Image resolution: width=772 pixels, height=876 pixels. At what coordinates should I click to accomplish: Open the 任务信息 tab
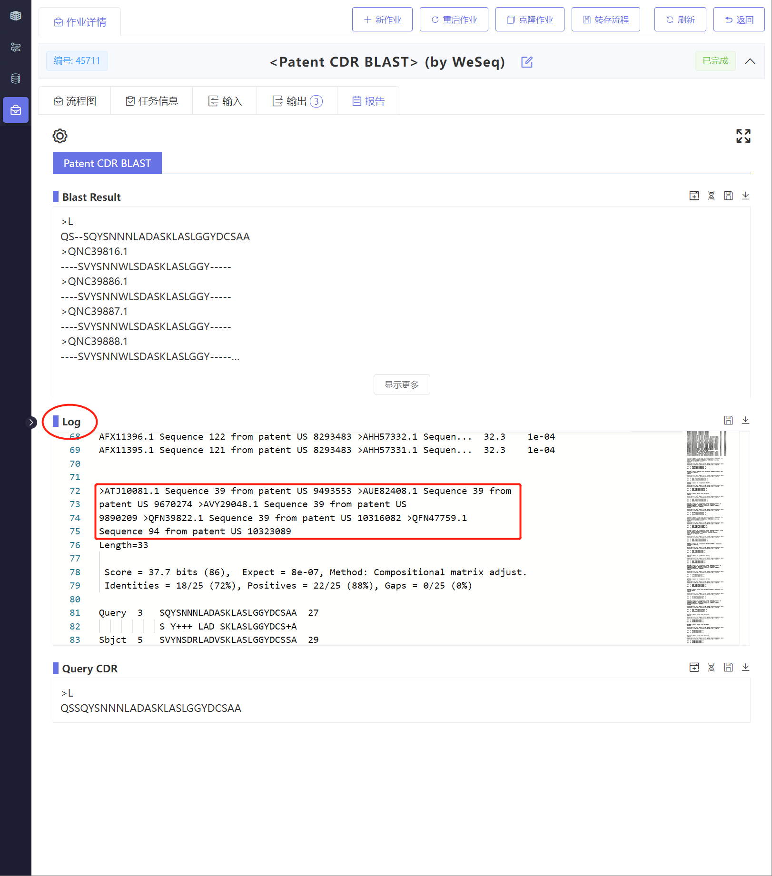click(x=152, y=101)
